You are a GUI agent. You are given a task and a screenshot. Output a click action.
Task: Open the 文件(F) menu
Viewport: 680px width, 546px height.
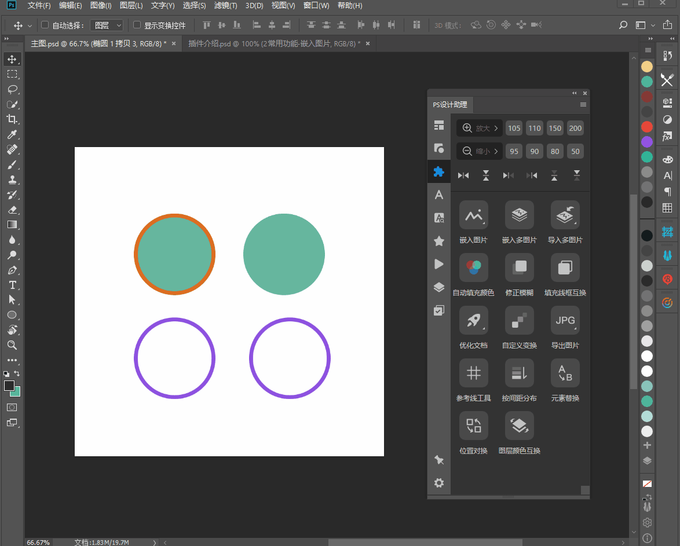(39, 6)
